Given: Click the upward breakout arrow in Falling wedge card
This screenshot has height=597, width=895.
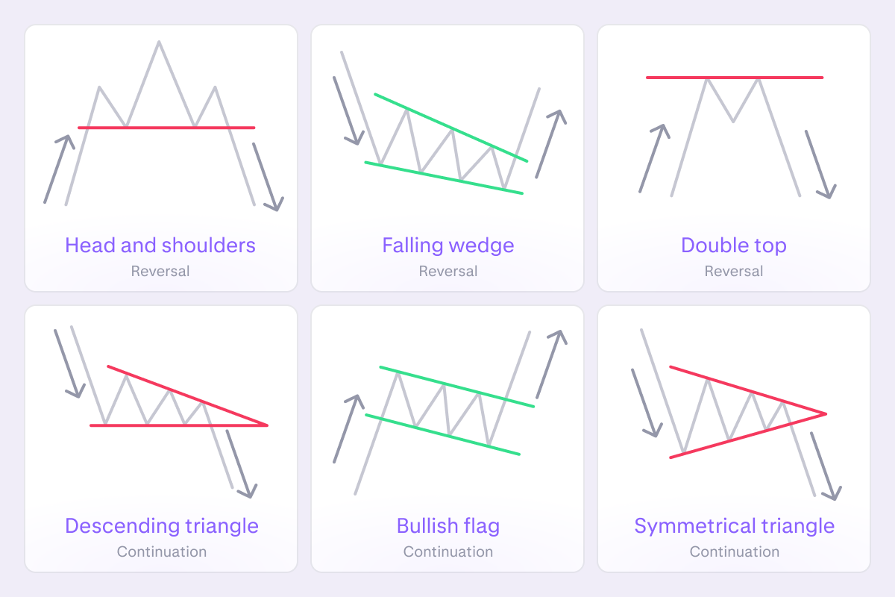Looking at the screenshot, I should pyautogui.click(x=550, y=144).
